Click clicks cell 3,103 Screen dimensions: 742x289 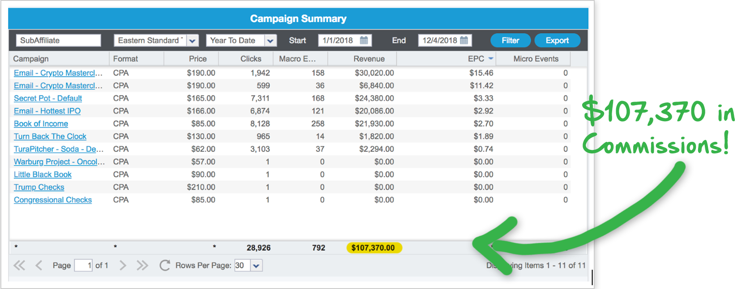260,149
